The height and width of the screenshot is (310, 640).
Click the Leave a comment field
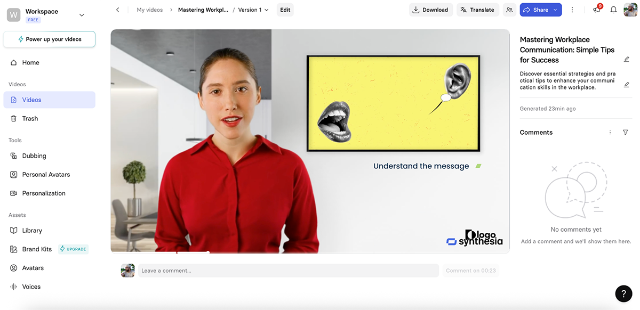[x=288, y=271]
